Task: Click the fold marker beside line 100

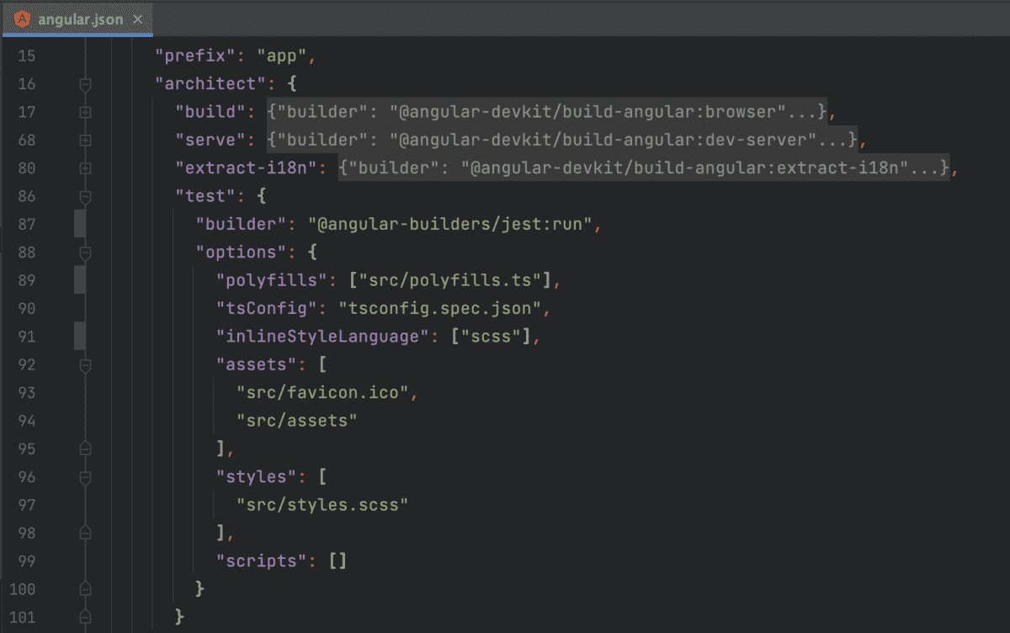Action: [x=84, y=588]
